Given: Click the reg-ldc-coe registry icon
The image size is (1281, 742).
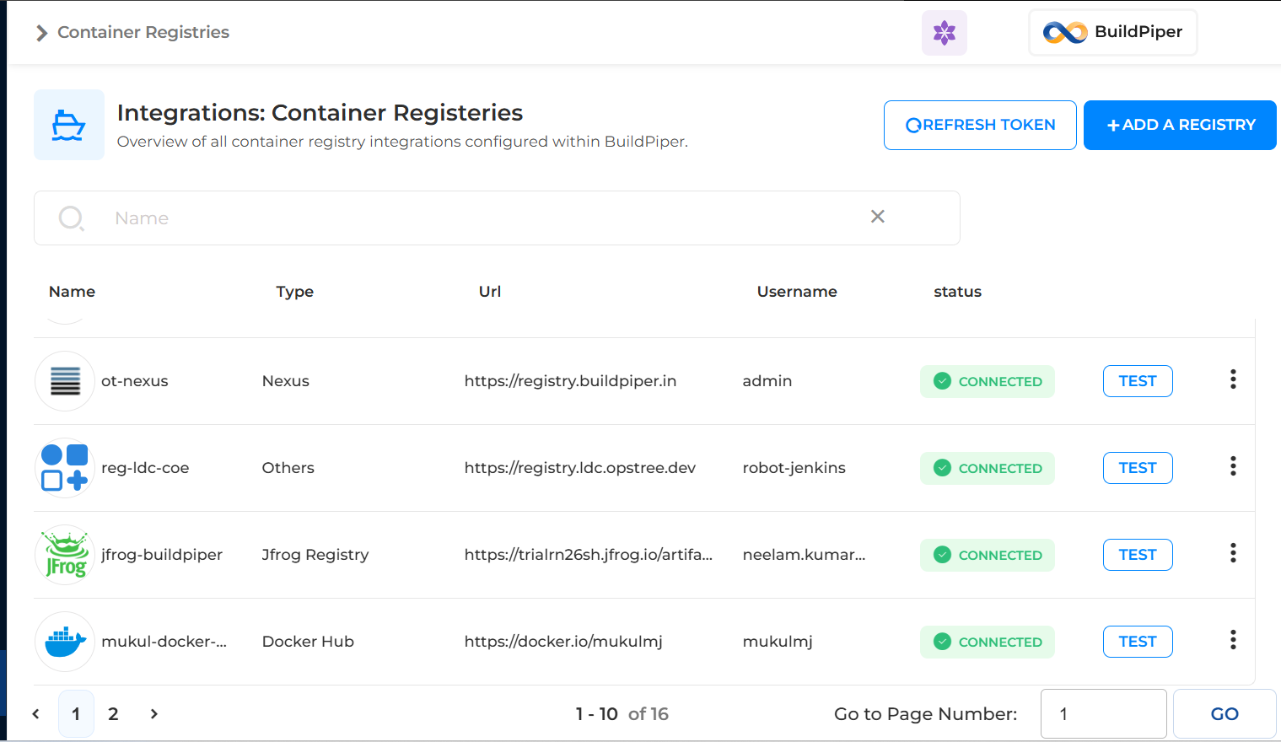Looking at the screenshot, I should [x=65, y=468].
